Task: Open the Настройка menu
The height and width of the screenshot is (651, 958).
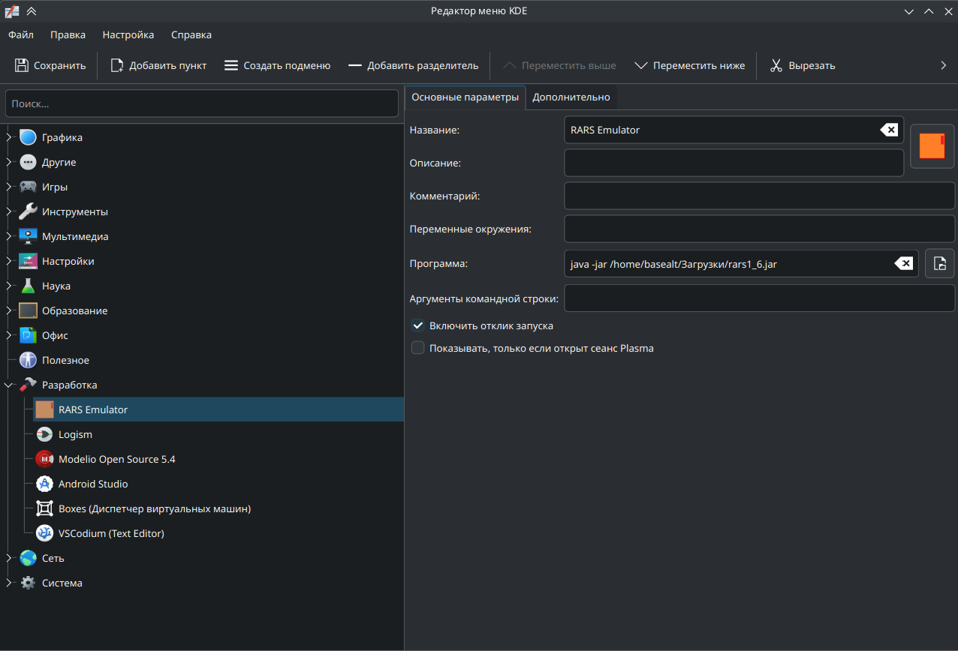Action: click(x=128, y=34)
